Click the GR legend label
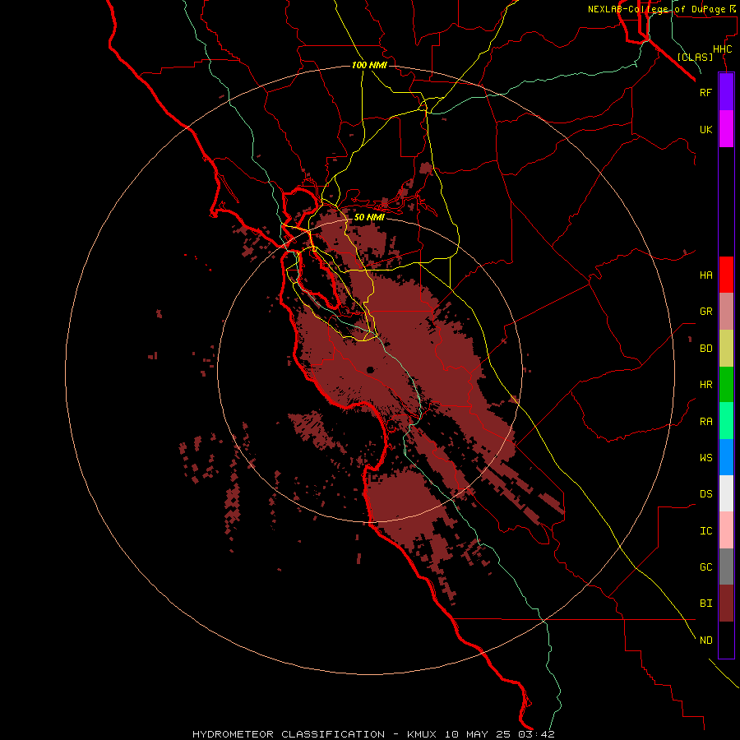Viewport: 740px width, 740px height. click(705, 312)
